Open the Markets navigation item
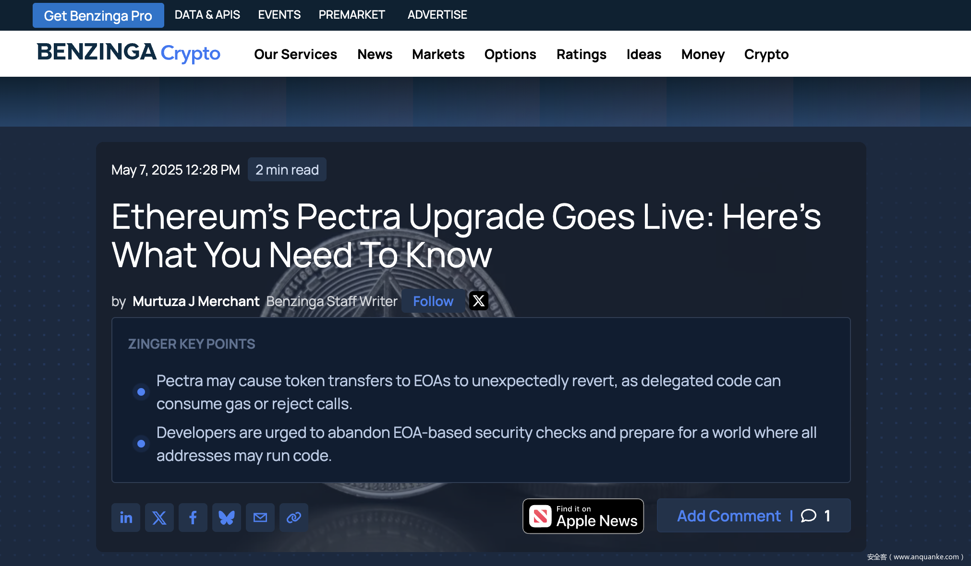The width and height of the screenshot is (971, 566). 438,54
